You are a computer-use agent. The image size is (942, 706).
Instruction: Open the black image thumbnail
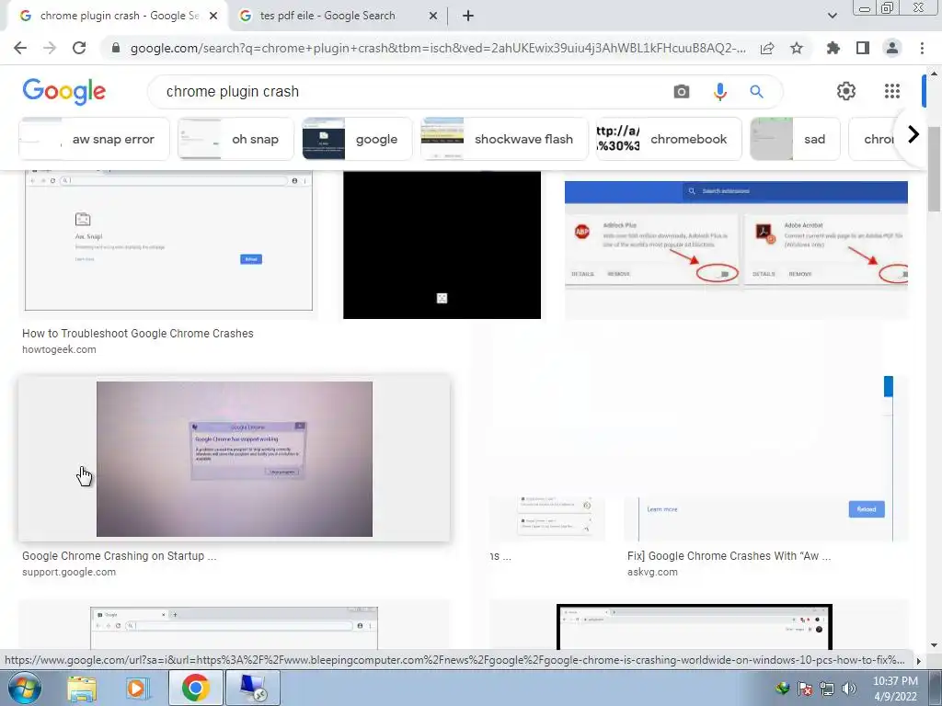click(x=442, y=245)
